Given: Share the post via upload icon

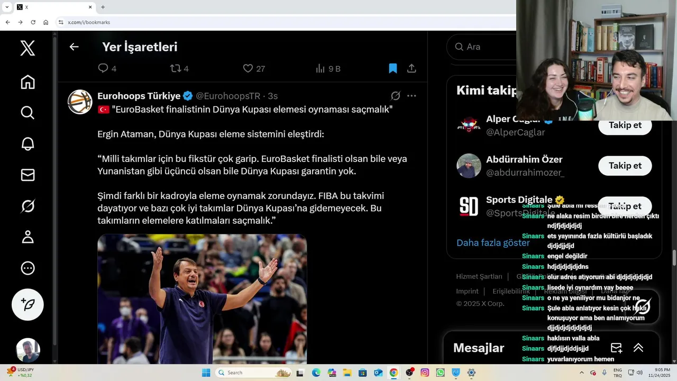Looking at the screenshot, I should pyautogui.click(x=411, y=68).
